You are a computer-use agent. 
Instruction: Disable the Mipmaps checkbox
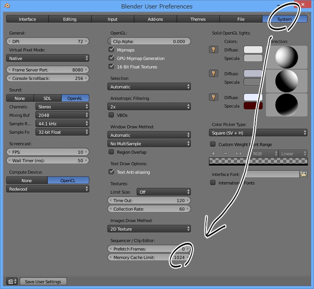(x=111, y=50)
